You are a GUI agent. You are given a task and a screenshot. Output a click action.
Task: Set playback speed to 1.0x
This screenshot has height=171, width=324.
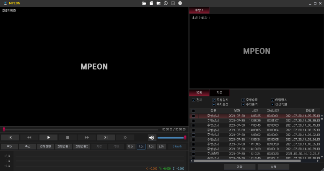[141, 146]
